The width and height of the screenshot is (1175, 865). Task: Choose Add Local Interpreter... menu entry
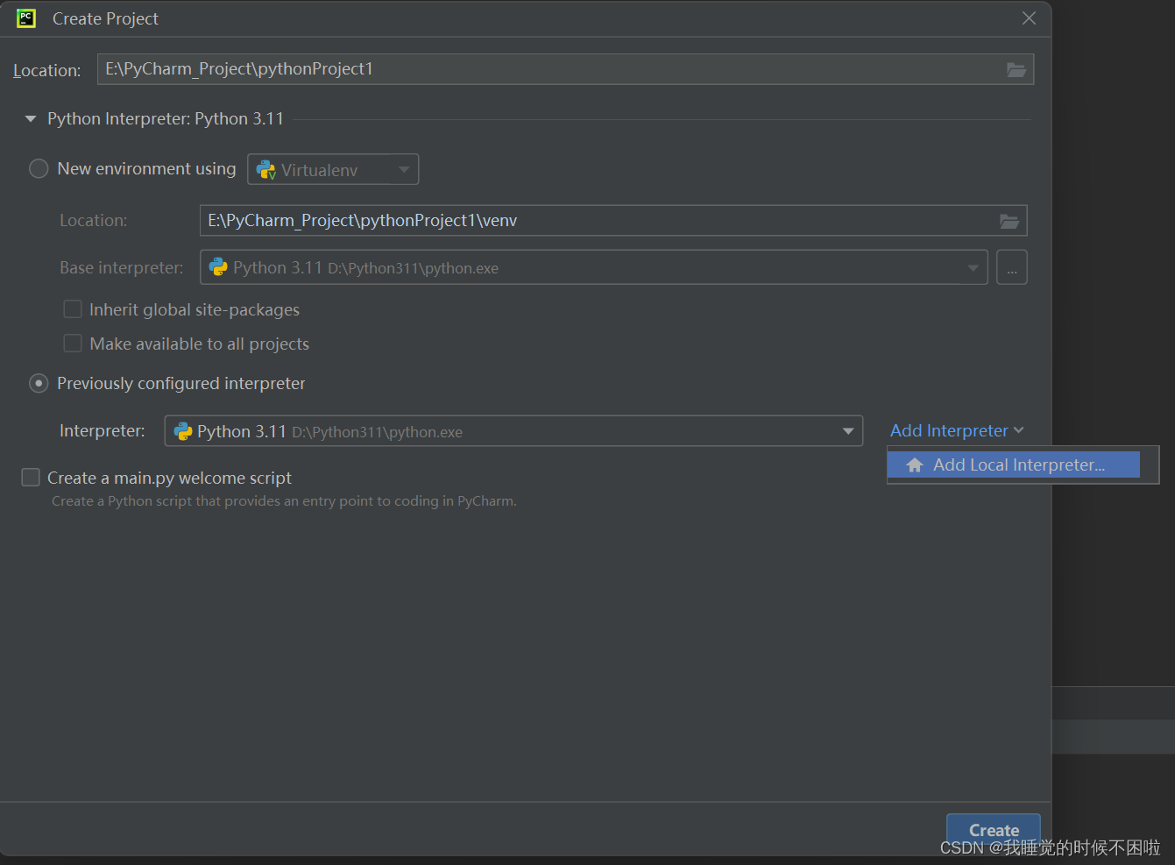(1014, 465)
